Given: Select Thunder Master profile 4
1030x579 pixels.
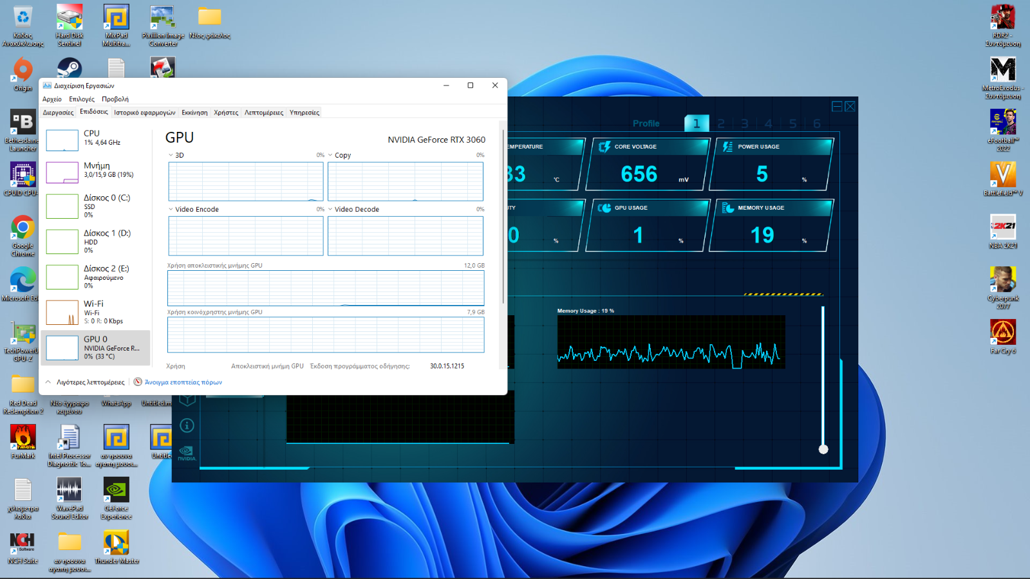Looking at the screenshot, I should tap(769, 124).
